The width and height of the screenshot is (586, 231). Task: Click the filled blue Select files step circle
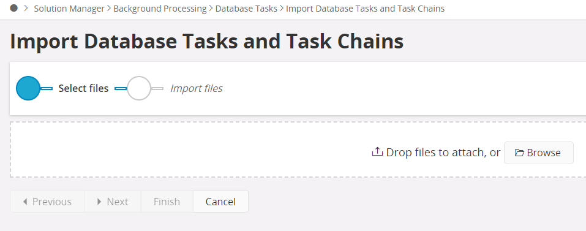click(x=28, y=88)
